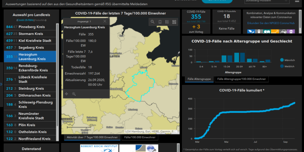Select Dithmarschen Kreis in the list
304x152 pixels.
pyautogui.click(x=30, y=95)
